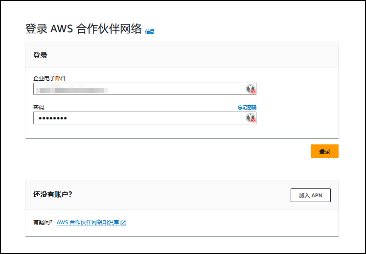This screenshot has height=254, width=366.
Task: Click the external link icon beside knowledge base
Action: [123, 223]
